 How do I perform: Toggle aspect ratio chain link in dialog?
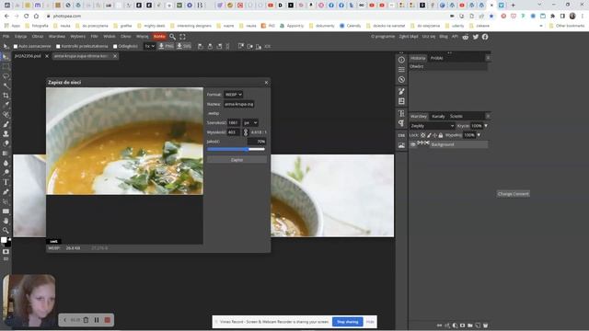click(246, 132)
